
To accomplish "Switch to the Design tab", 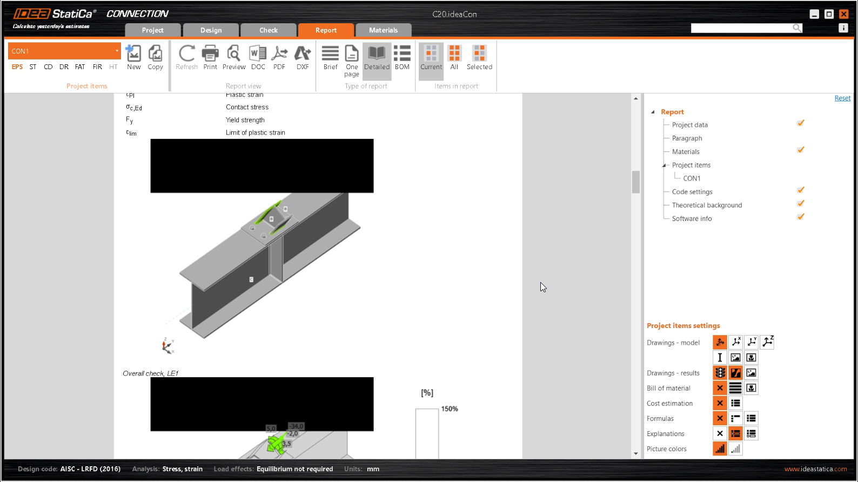I will 211,30.
